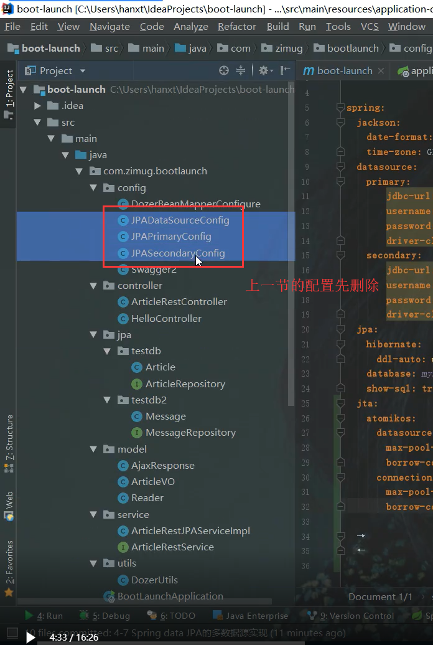Collapse the testdb2 package
Image resolution: width=433 pixels, height=645 pixels.
pos(108,400)
